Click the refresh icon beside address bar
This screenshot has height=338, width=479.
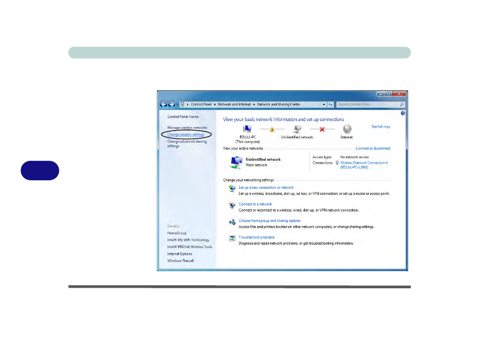point(331,104)
